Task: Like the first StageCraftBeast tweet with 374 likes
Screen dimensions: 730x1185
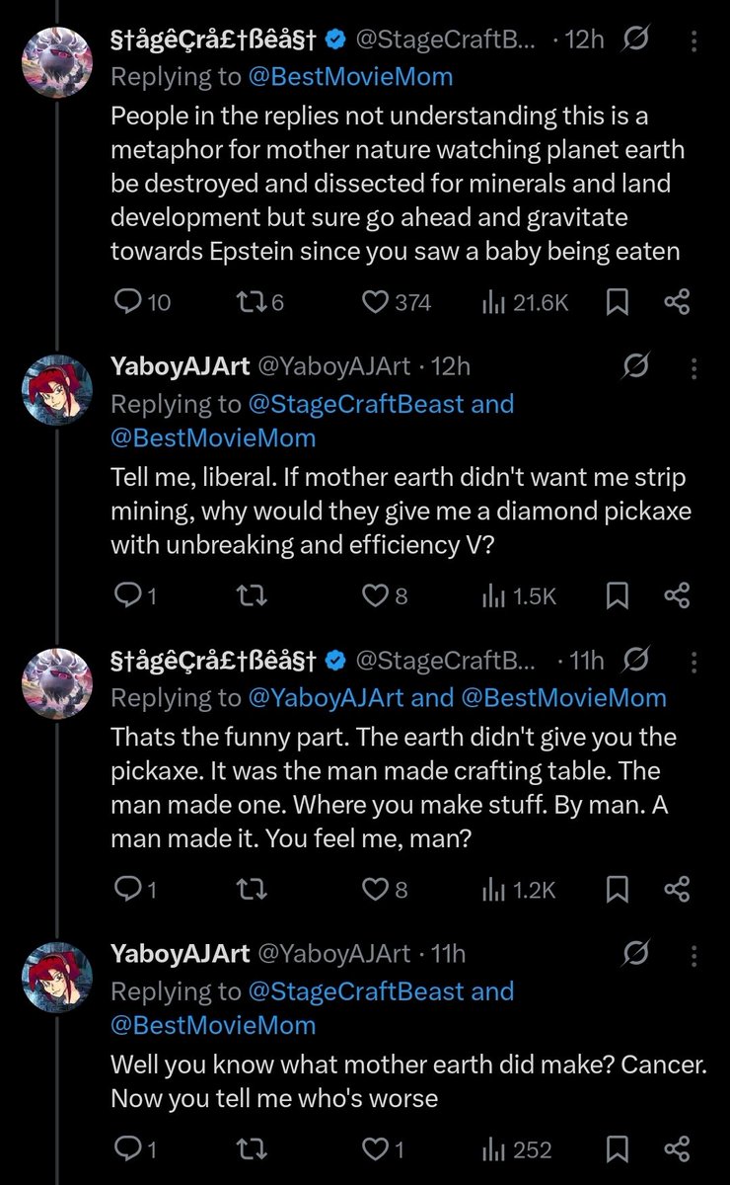Action: (396, 302)
